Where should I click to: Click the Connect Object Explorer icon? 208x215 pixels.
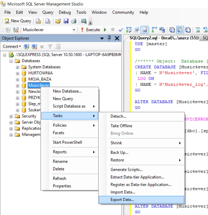(27, 47)
